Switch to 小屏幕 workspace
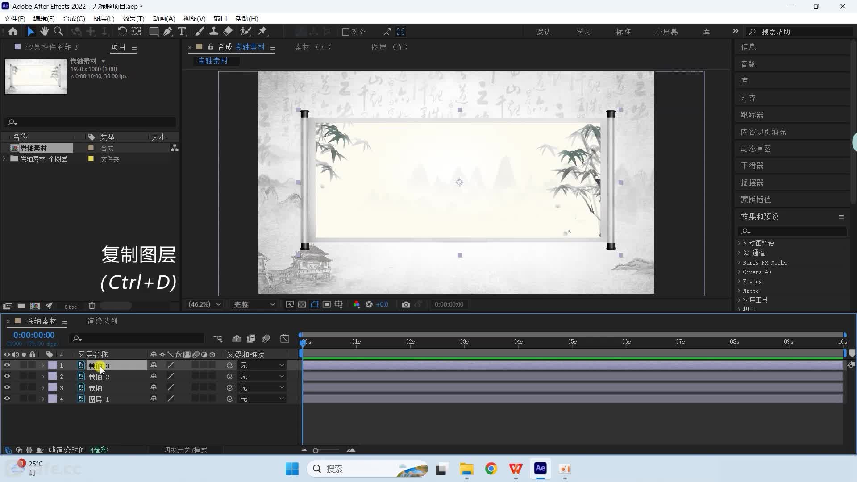The height and width of the screenshot is (482, 857). pyautogui.click(x=666, y=32)
